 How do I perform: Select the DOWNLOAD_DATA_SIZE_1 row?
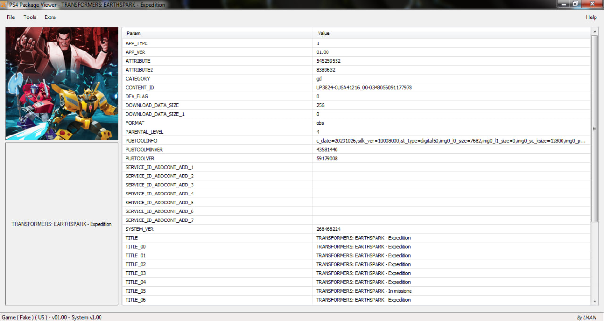point(356,114)
